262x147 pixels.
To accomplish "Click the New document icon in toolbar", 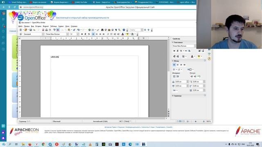I will (x=20, y=30).
